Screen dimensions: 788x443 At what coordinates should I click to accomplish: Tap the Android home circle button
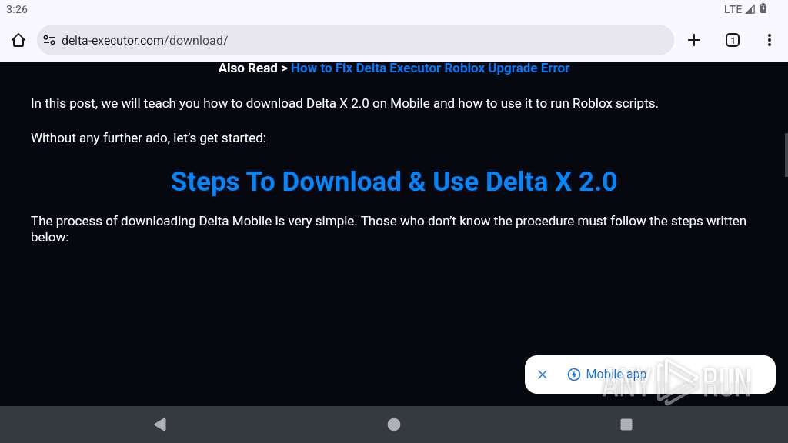tap(394, 425)
